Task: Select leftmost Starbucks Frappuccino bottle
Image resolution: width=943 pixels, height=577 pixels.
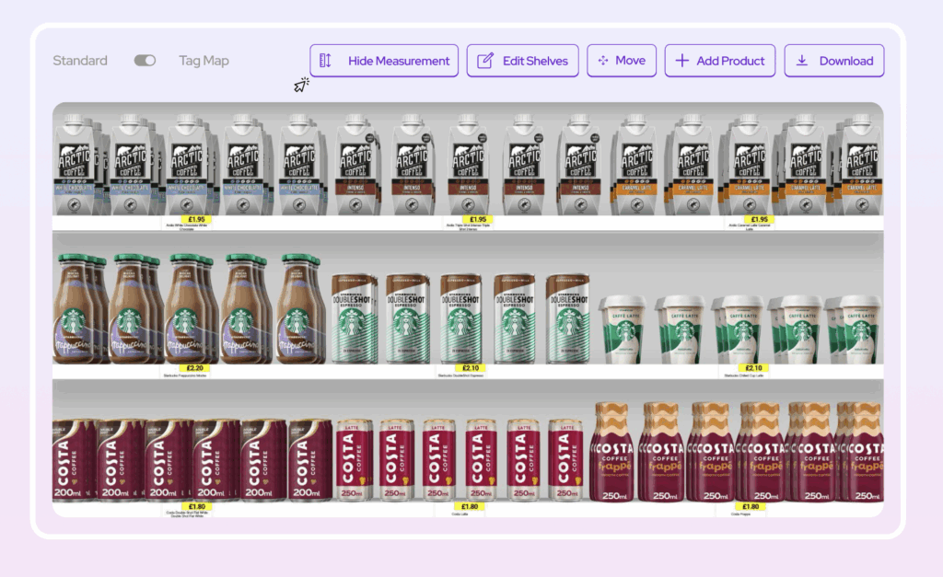Action: pyautogui.click(x=75, y=309)
